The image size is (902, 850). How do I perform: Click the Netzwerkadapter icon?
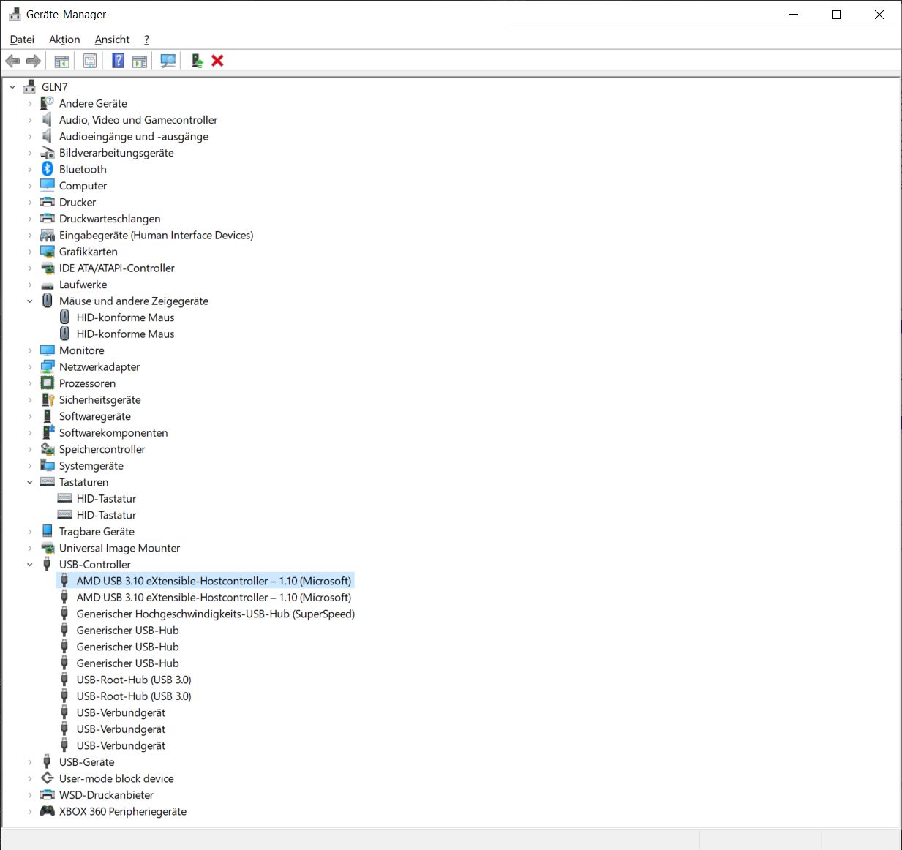tap(48, 367)
